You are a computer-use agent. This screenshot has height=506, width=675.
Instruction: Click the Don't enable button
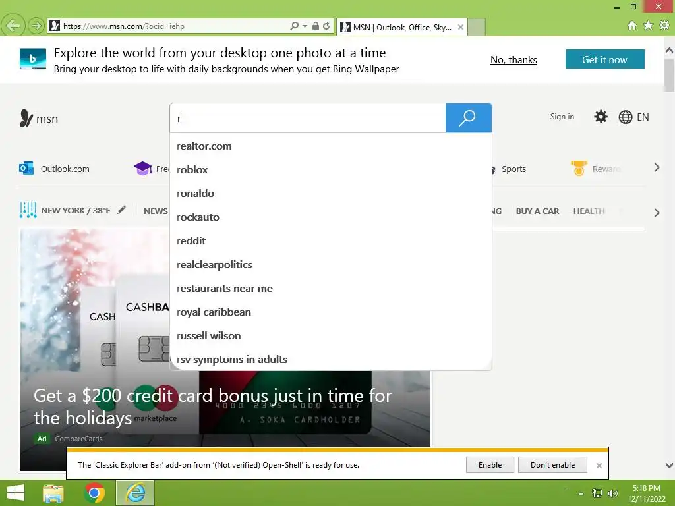coord(553,464)
